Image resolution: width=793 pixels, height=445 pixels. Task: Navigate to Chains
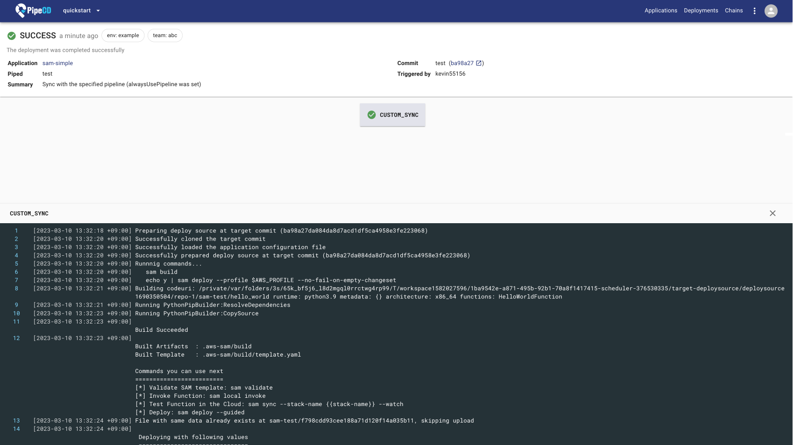pyautogui.click(x=733, y=11)
